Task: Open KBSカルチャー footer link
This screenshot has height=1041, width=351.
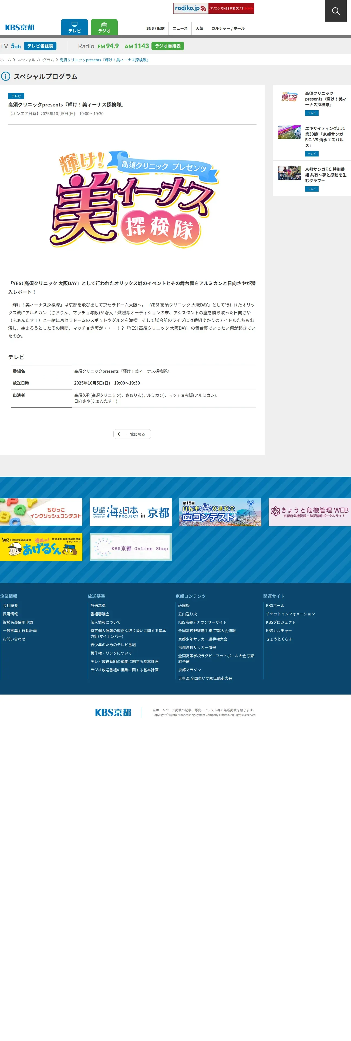Action: [x=279, y=631]
